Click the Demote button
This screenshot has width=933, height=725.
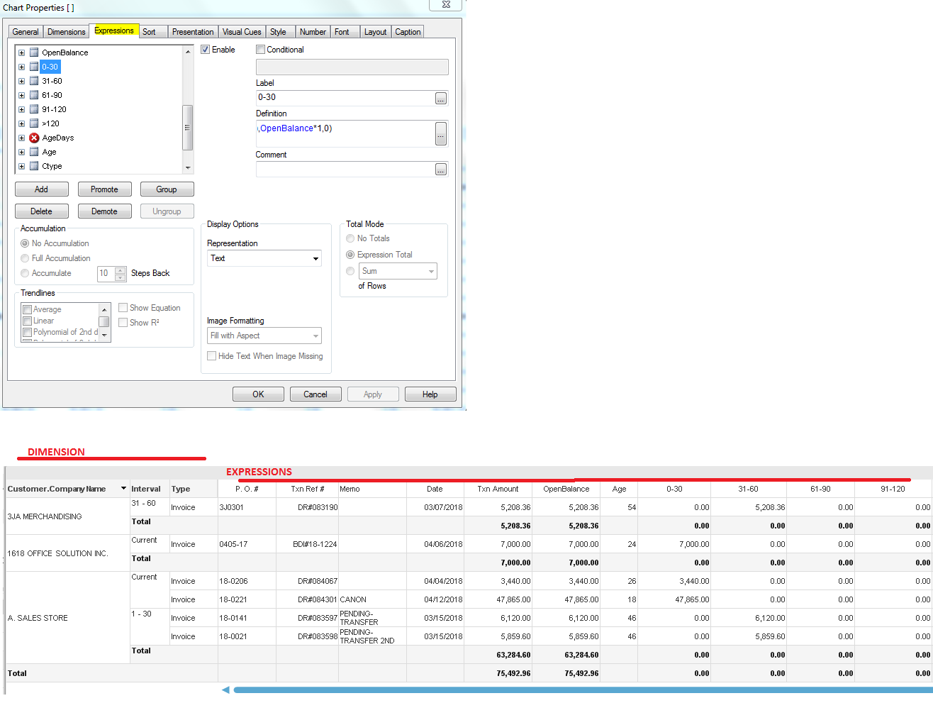click(104, 211)
